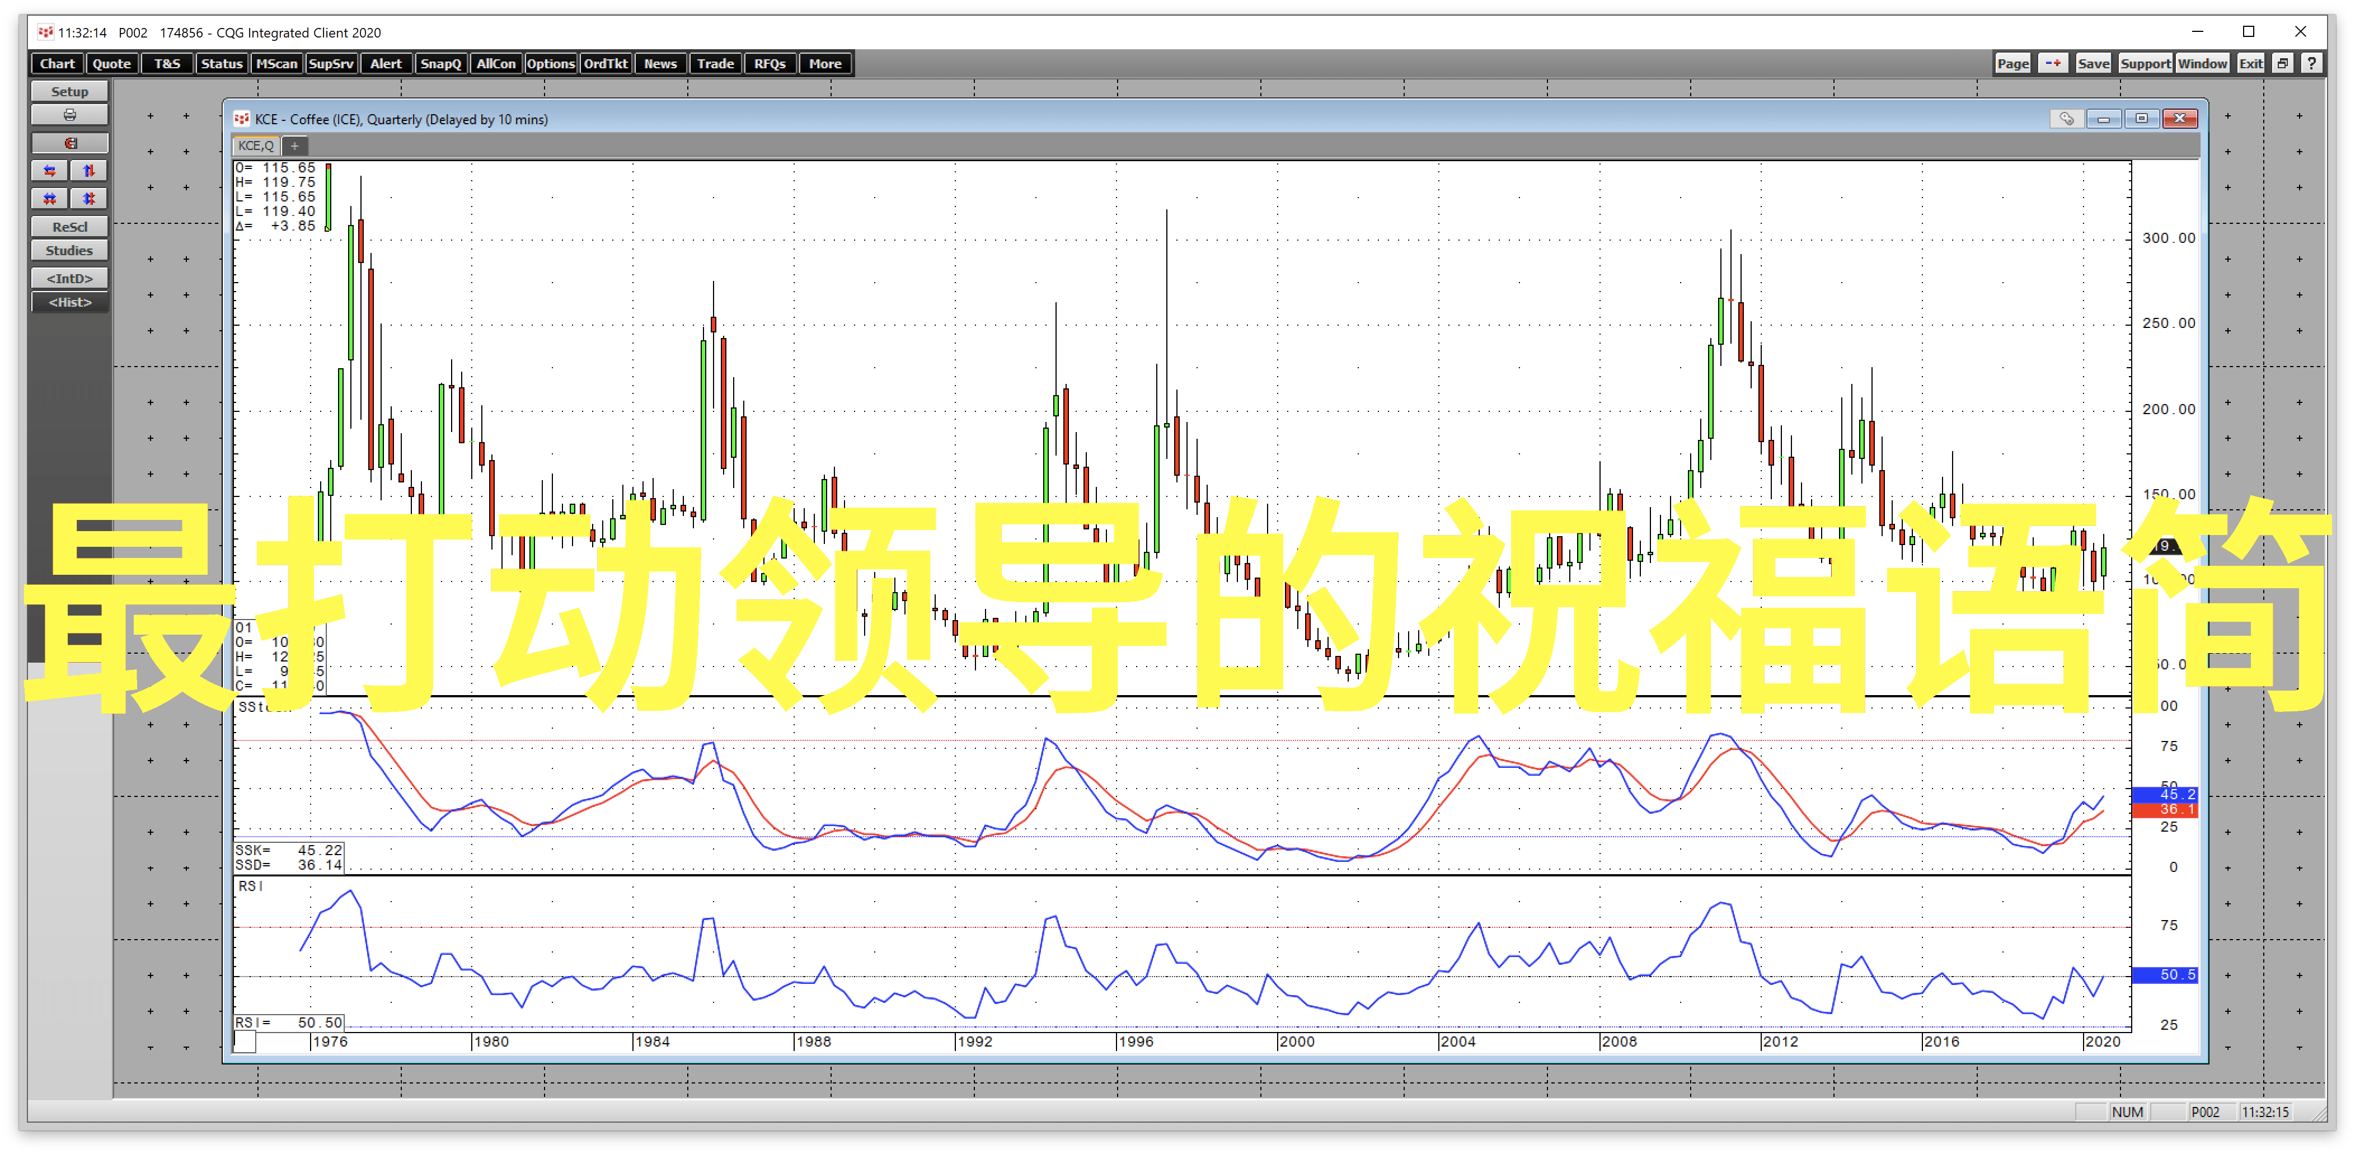
Task: Click the Page button
Action: point(2012,63)
